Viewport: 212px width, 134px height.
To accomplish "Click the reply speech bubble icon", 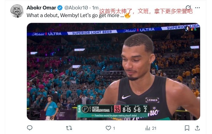I will point(30,128).
